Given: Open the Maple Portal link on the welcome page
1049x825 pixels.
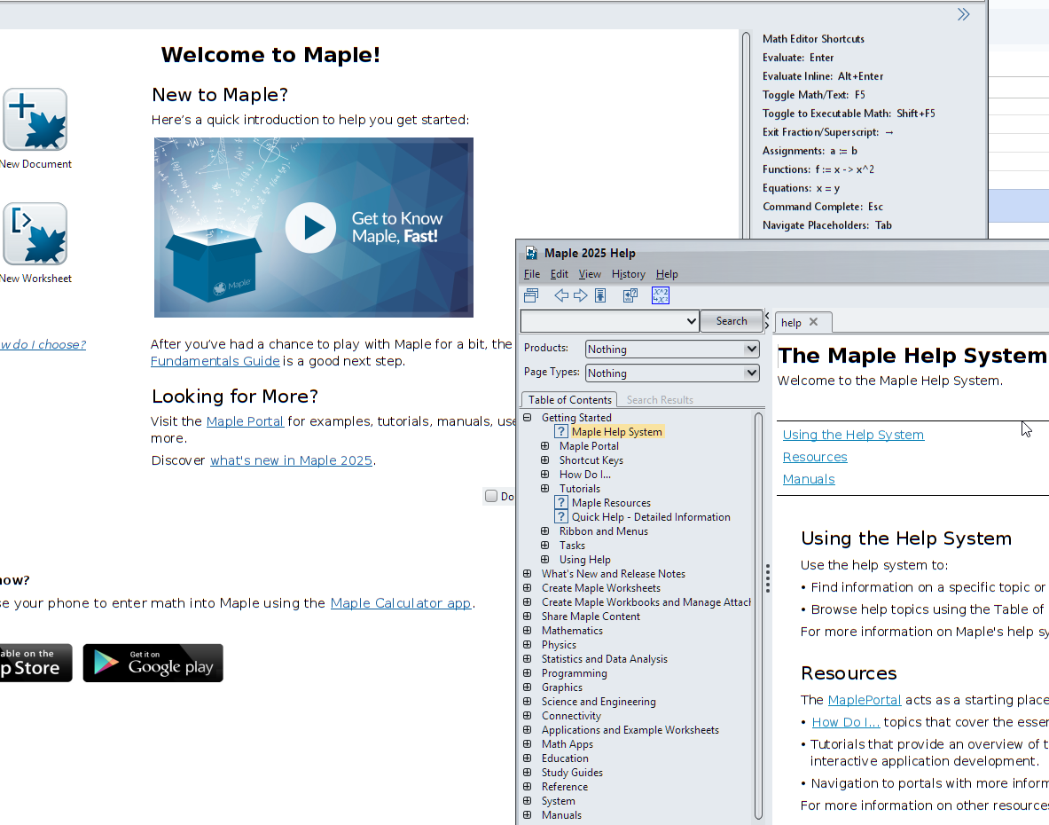Looking at the screenshot, I should pyautogui.click(x=245, y=421).
